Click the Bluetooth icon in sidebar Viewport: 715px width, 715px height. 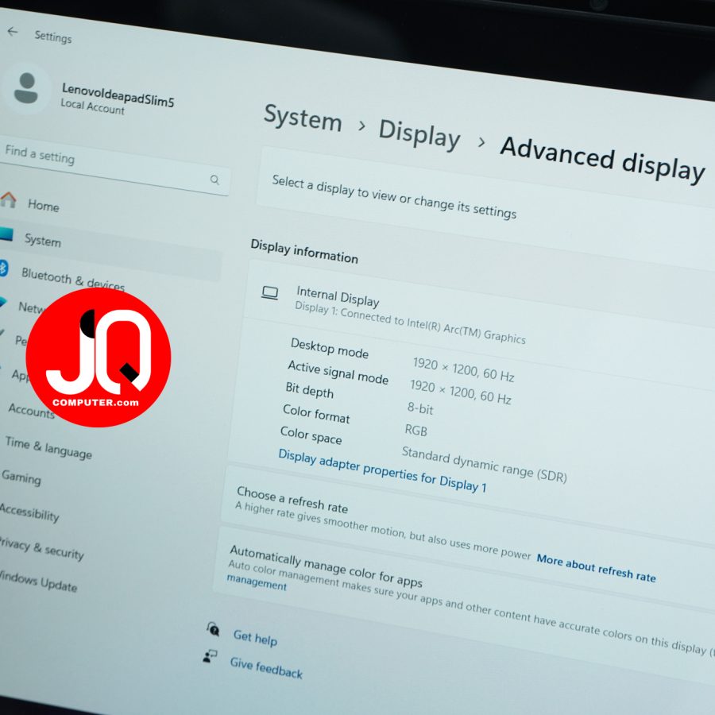pyautogui.click(x=3, y=269)
